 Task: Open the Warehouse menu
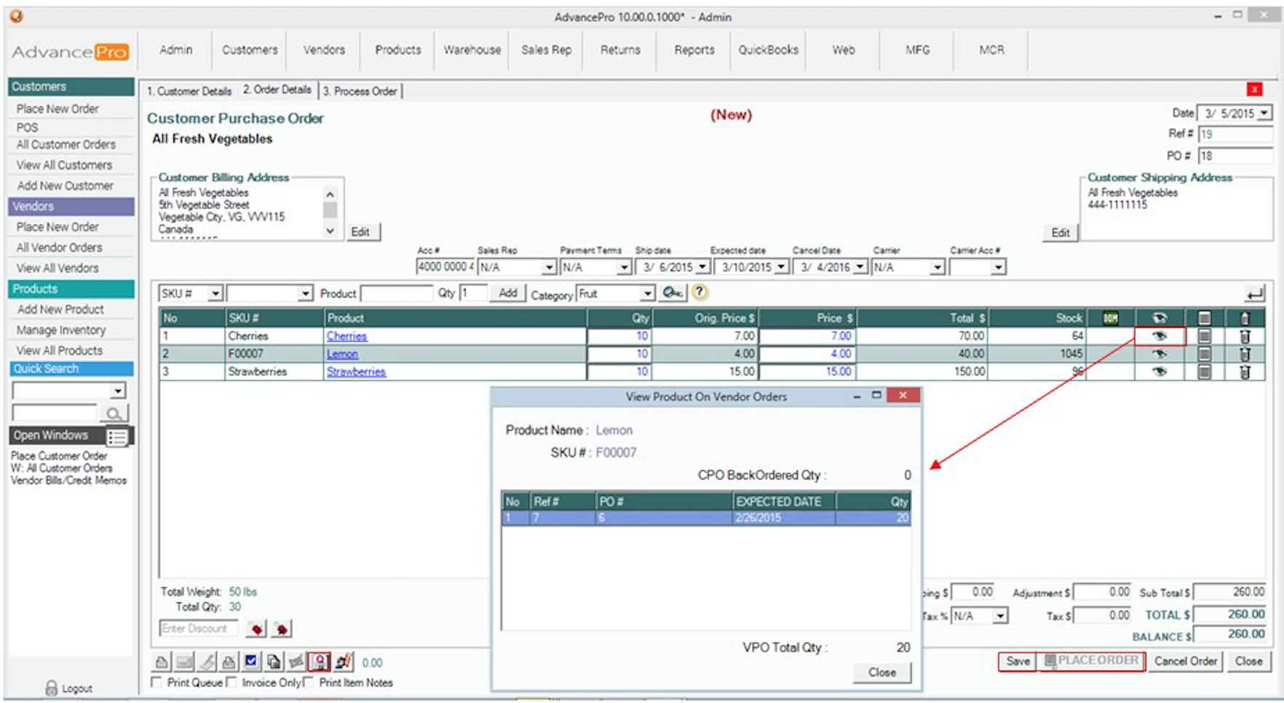pos(472,49)
